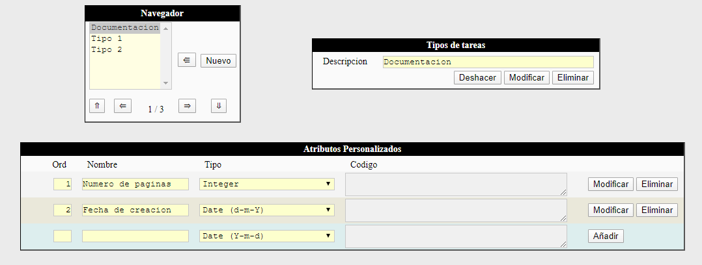Click Deshacer in Tipos de tareas

pyautogui.click(x=478, y=78)
